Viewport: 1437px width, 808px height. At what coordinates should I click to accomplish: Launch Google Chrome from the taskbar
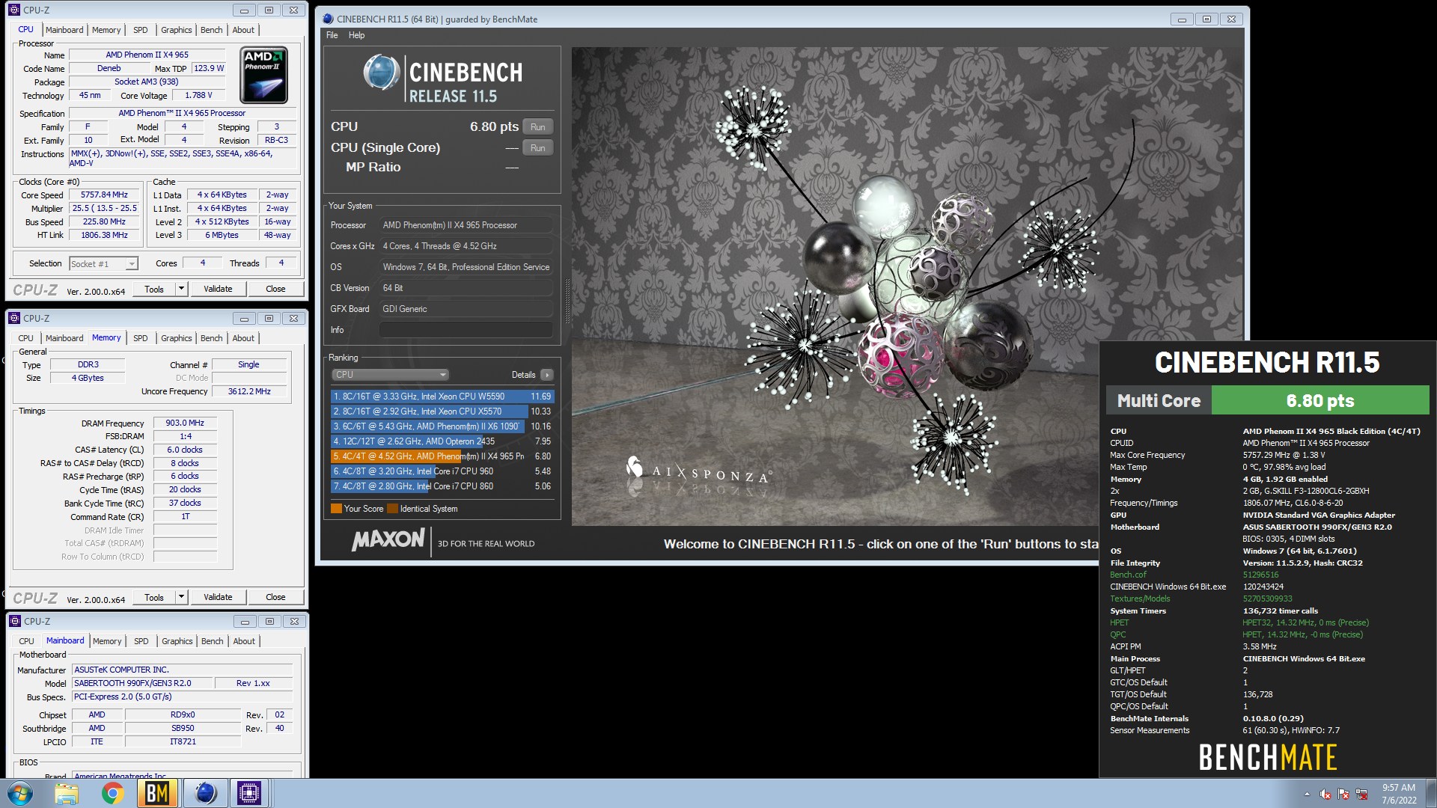point(112,793)
